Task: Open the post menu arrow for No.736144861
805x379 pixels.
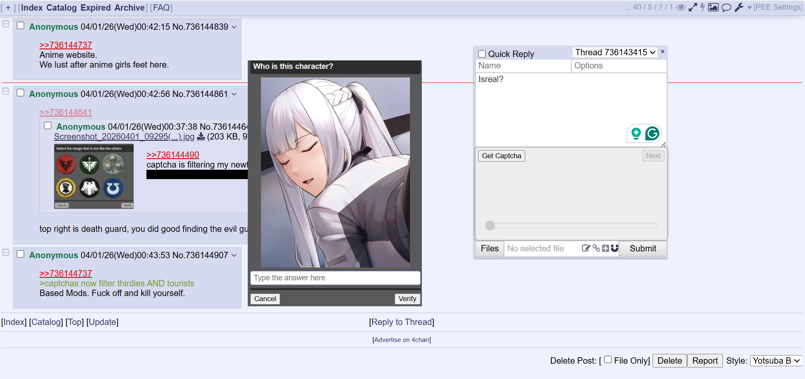Action: (x=234, y=94)
